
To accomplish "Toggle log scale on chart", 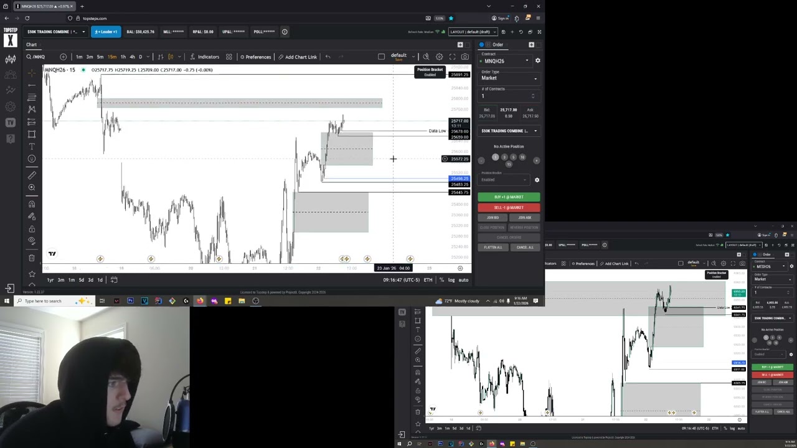I will coord(451,280).
